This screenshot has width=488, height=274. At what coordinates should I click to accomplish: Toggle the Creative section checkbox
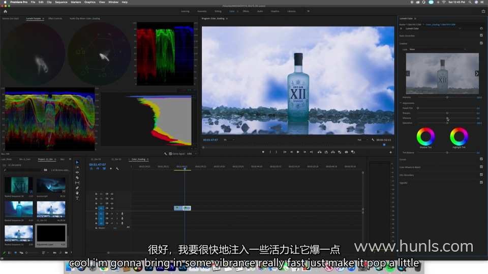click(481, 43)
